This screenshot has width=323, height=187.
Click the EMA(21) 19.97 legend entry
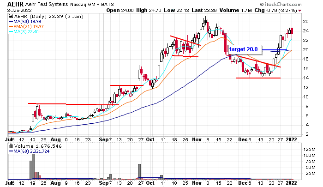tap(26, 27)
